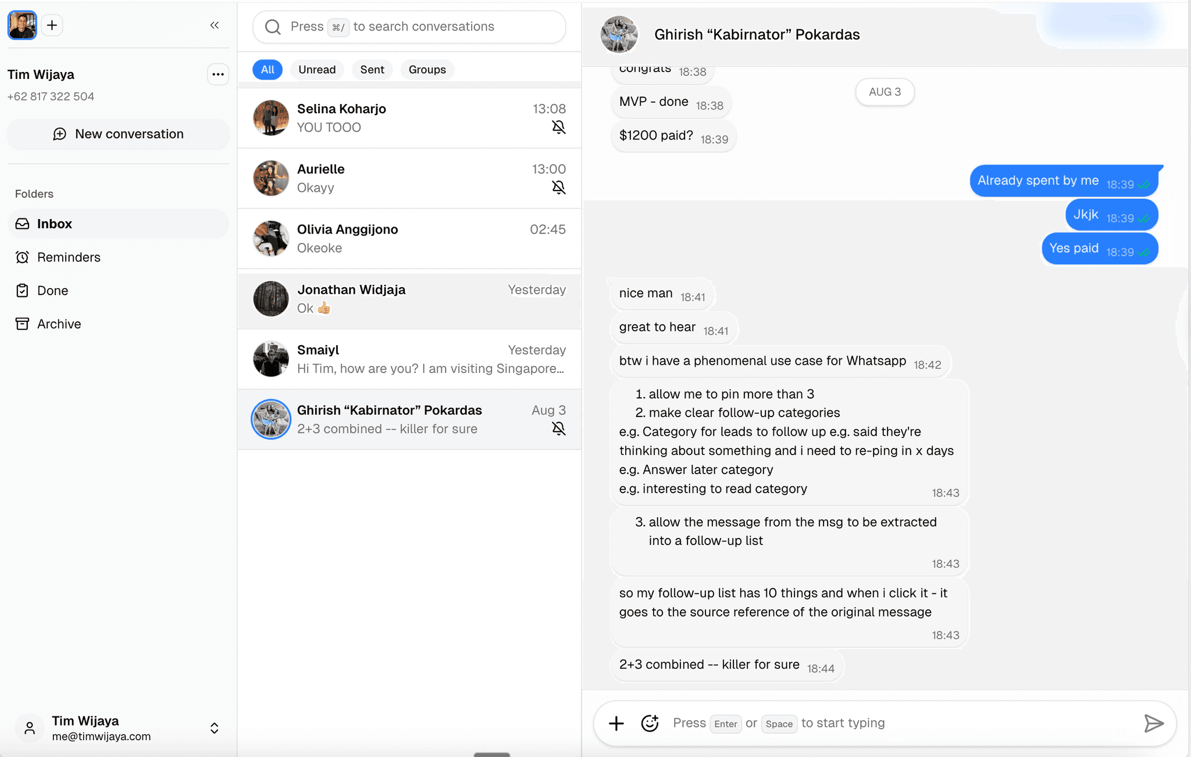
Task: Click Ghirish's avatar in chat header
Action: (x=619, y=34)
